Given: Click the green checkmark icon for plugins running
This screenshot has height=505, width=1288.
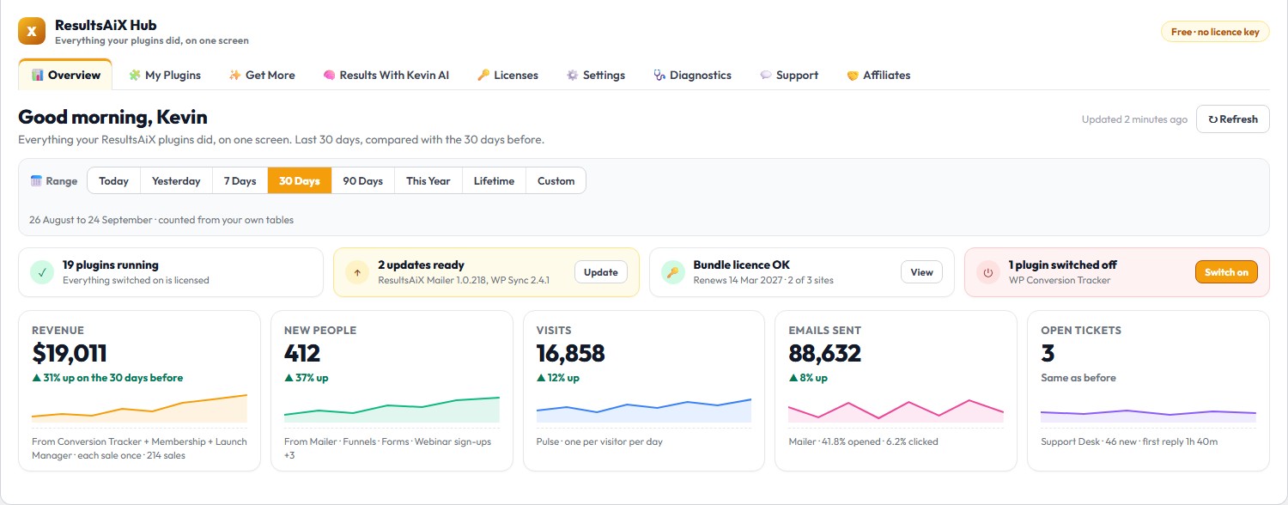Looking at the screenshot, I should 42,272.
